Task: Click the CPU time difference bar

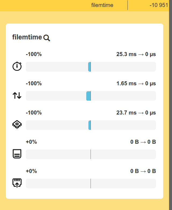Action: pyautogui.click(x=91, y=125)
